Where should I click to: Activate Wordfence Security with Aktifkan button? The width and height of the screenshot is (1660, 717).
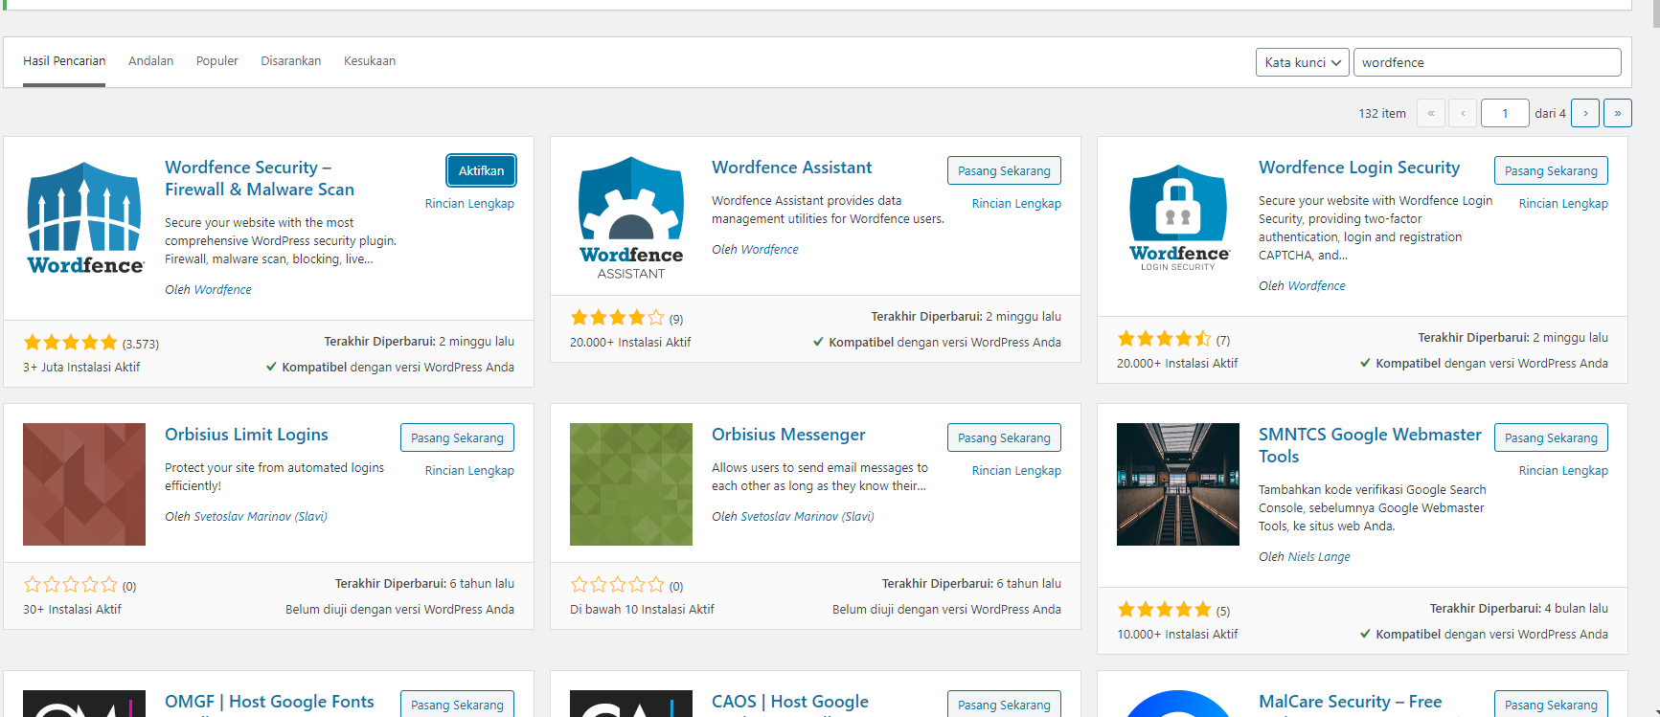pyautogui.click(x=481, y=170)
